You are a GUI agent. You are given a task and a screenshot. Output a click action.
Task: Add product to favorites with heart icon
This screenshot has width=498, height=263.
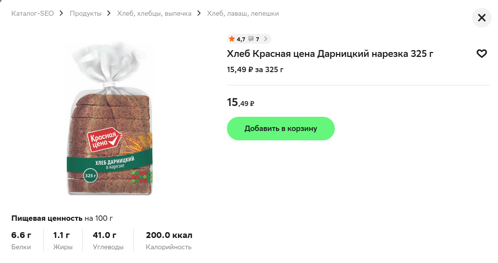481,53
